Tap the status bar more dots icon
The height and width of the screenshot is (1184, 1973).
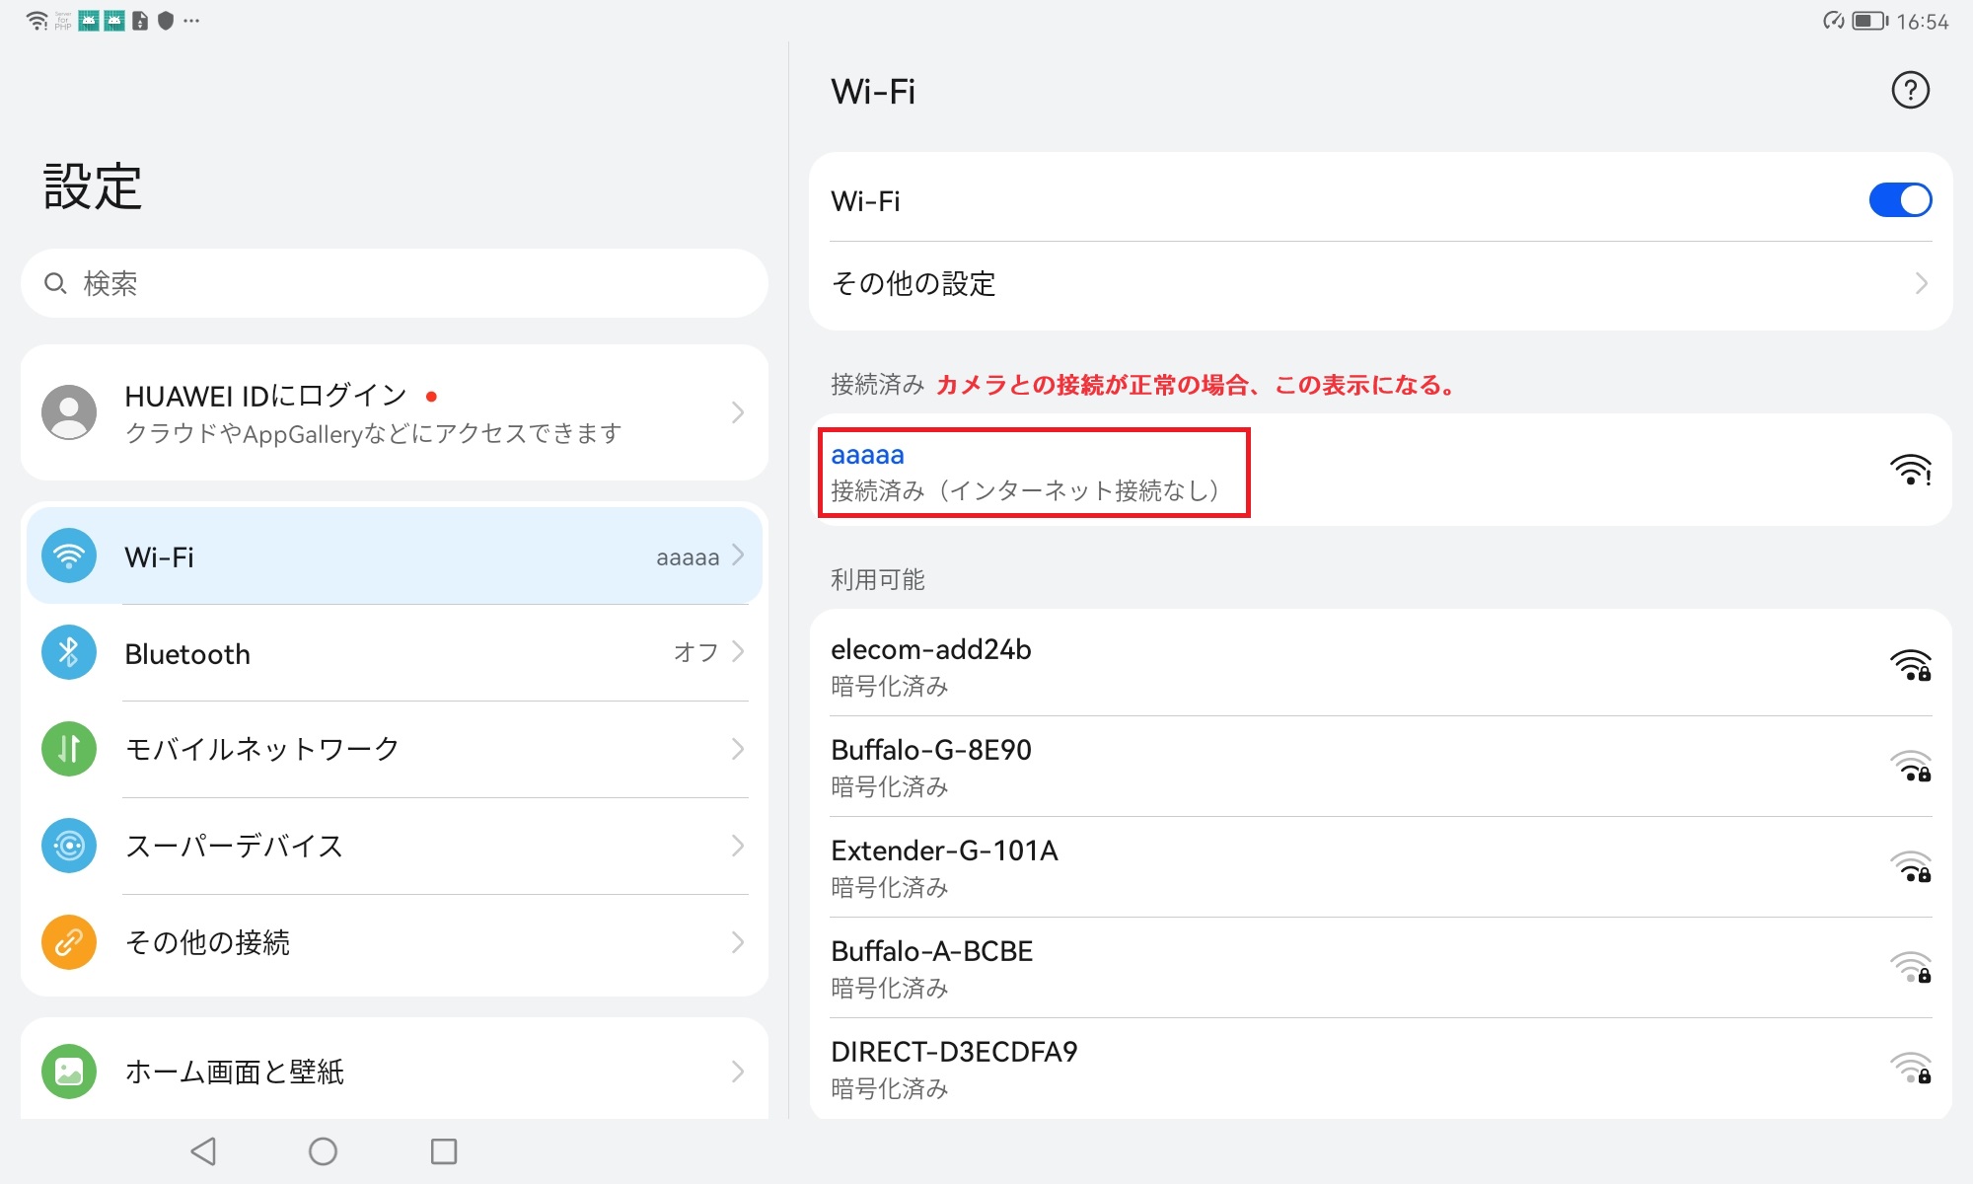point(191,21)
